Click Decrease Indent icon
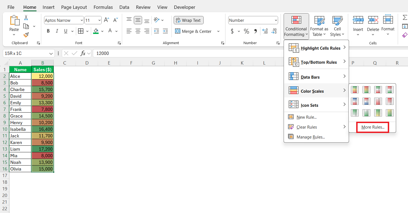The height and width of the screenshot is (213, 408). pos(156,31)
